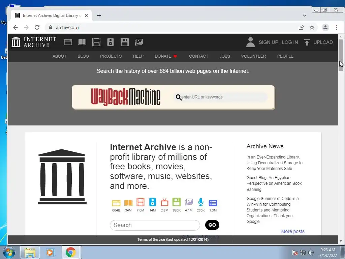345x259 pixels.
Task: Select the 2.3M TV icon
Action: tap(164, 202)
